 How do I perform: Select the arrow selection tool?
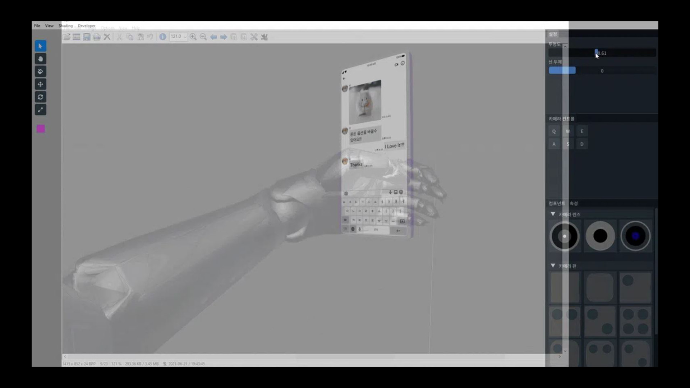[40, 46]
